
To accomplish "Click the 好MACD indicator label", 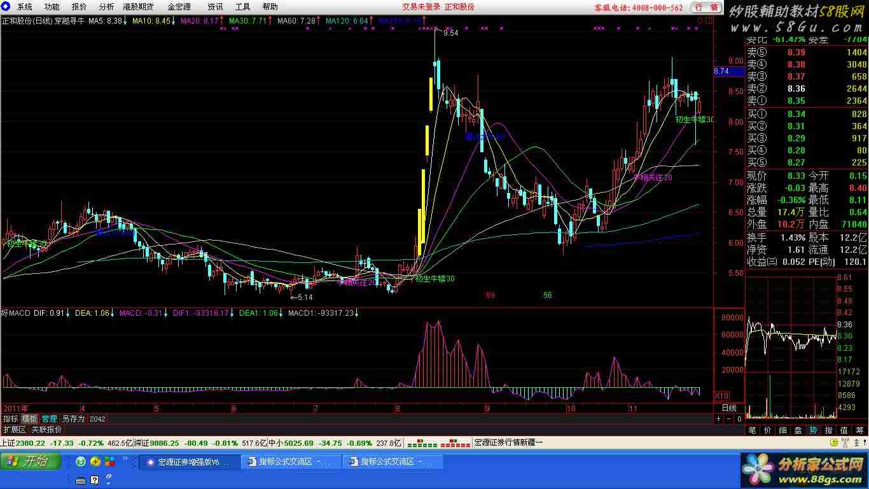I will click(x=16, y=313).
